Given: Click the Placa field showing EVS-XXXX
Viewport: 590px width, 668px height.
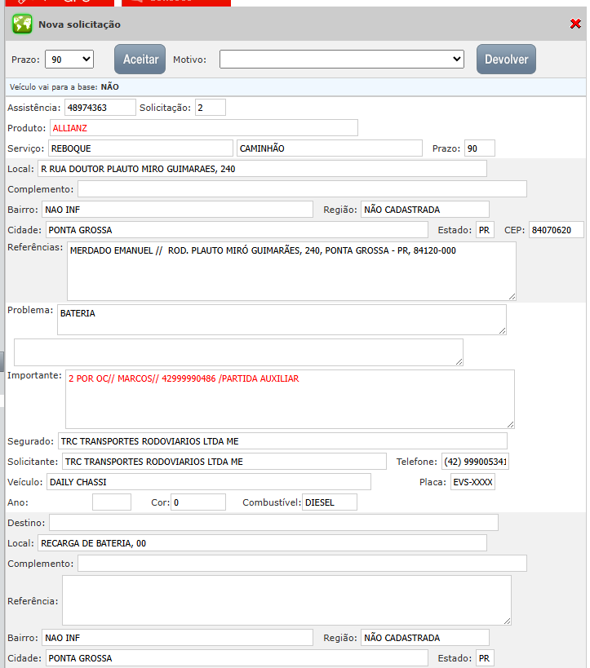Looking at the screenshot, I should (472, 482).
